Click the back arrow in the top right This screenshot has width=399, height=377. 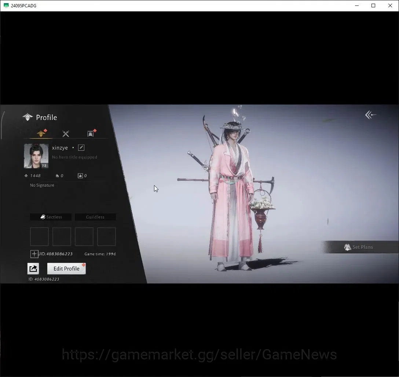(370, 115)
